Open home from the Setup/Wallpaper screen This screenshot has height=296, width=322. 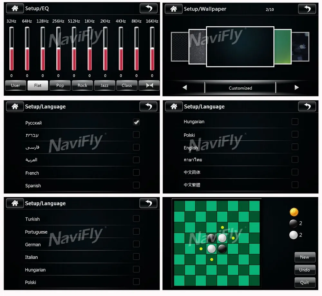174,9
